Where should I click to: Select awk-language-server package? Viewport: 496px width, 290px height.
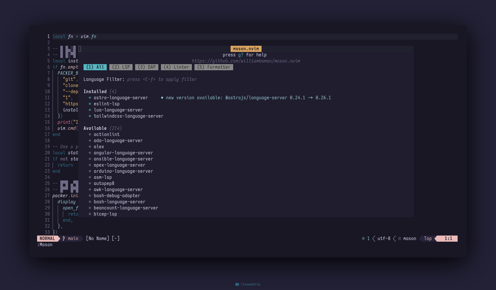118,189
